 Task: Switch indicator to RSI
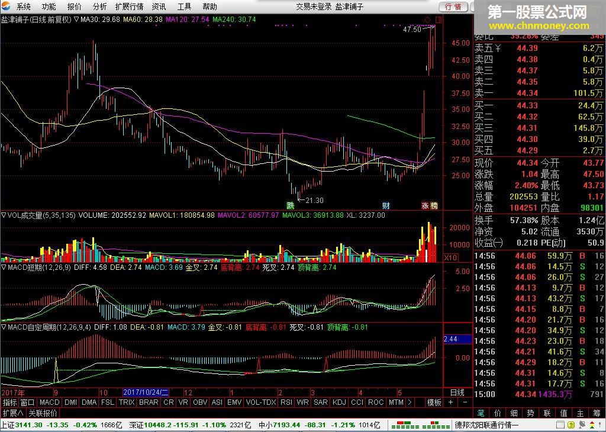tap(286, 402)
